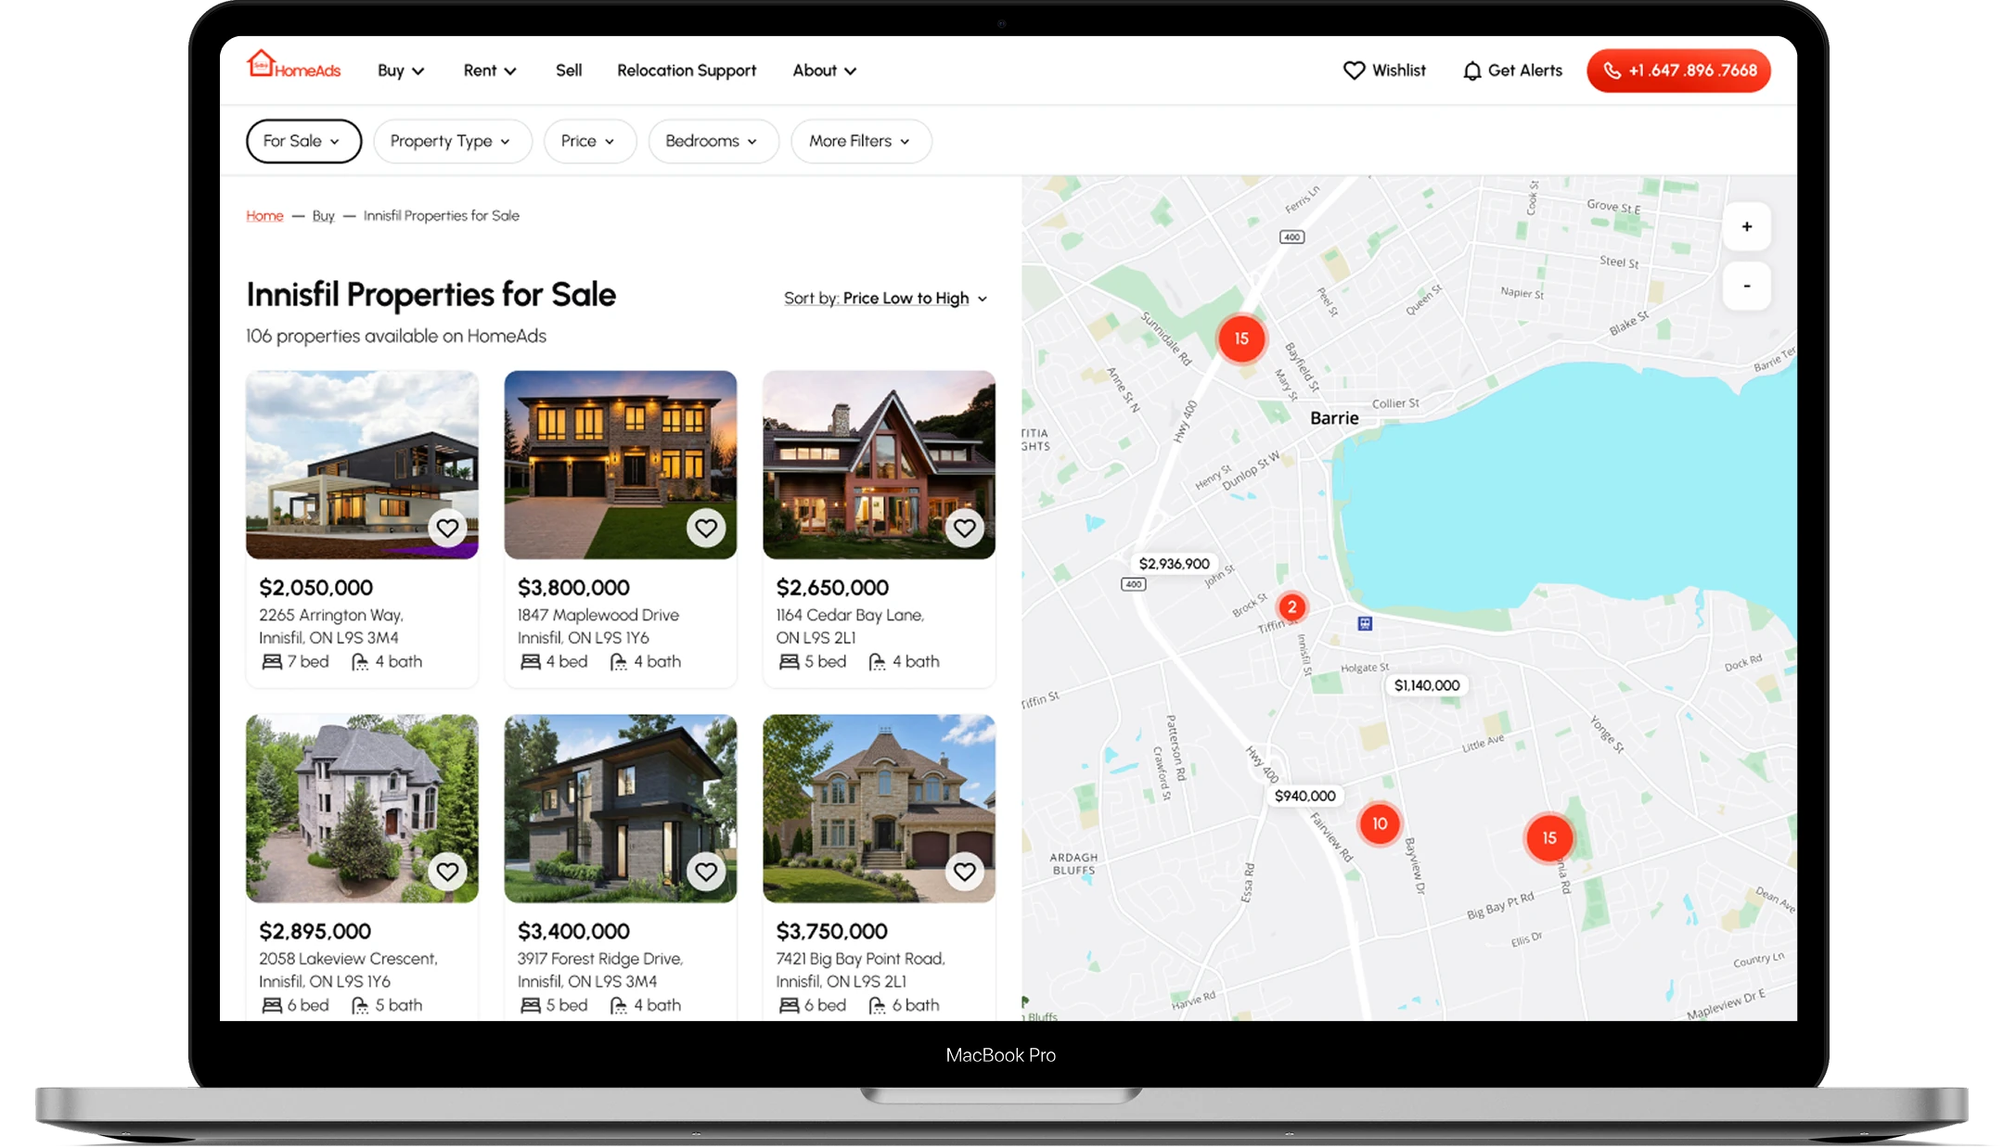This screenshot has width=2004, height=1148.
Task: Click the map cluster marker labeled 10
Action: tap(1380, 823)
